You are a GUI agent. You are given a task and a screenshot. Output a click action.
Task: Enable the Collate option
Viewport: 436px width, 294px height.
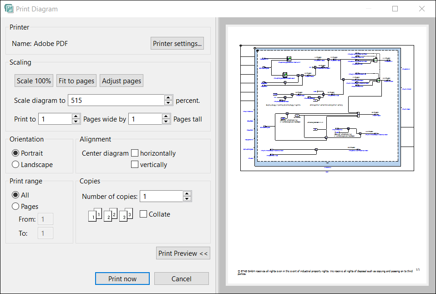(143, 214)
